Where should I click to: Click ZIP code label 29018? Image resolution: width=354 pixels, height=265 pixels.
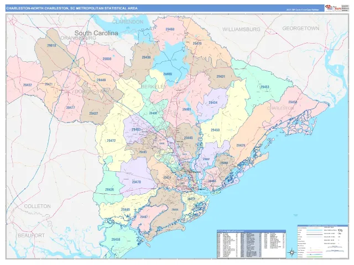pos(51,45)
